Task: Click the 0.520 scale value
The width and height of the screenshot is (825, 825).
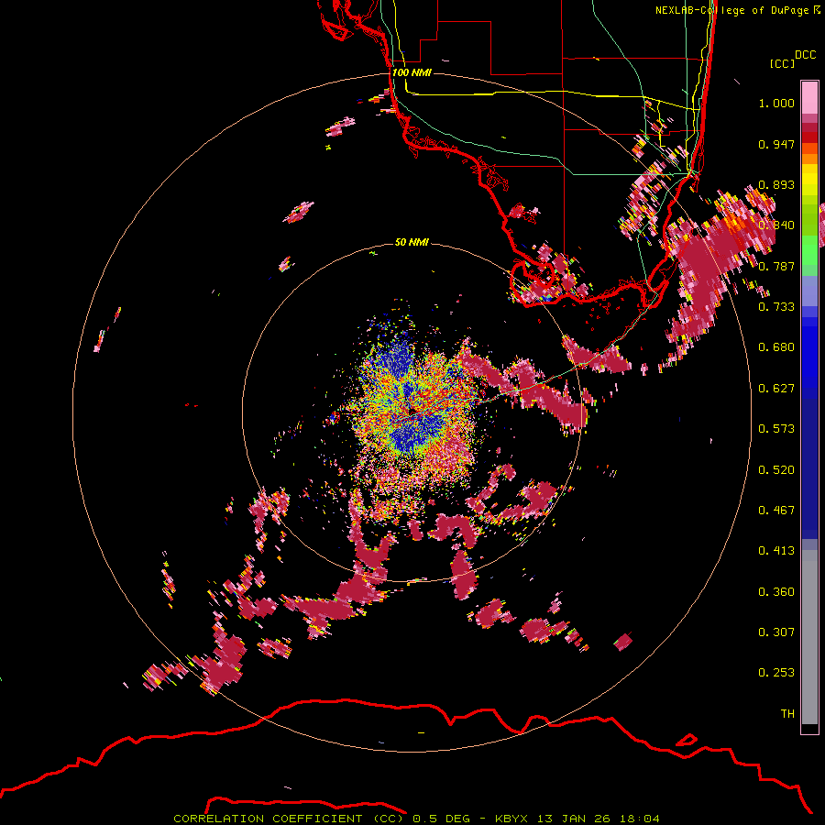Action: [x=776, y=470]
